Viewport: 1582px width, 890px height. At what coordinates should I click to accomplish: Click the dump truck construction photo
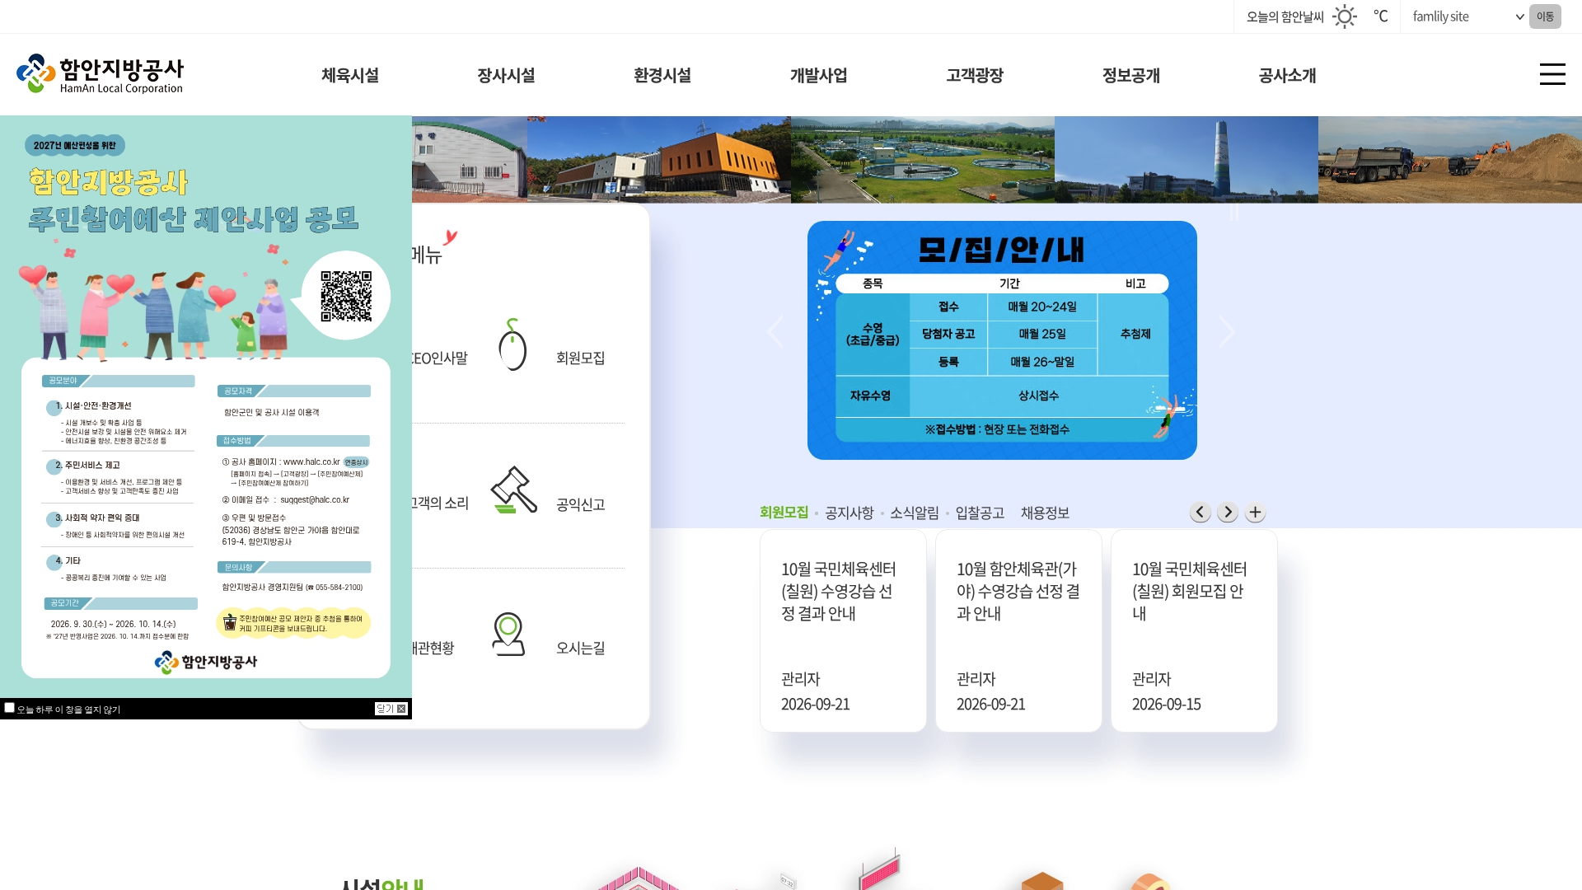point(1450,159)
